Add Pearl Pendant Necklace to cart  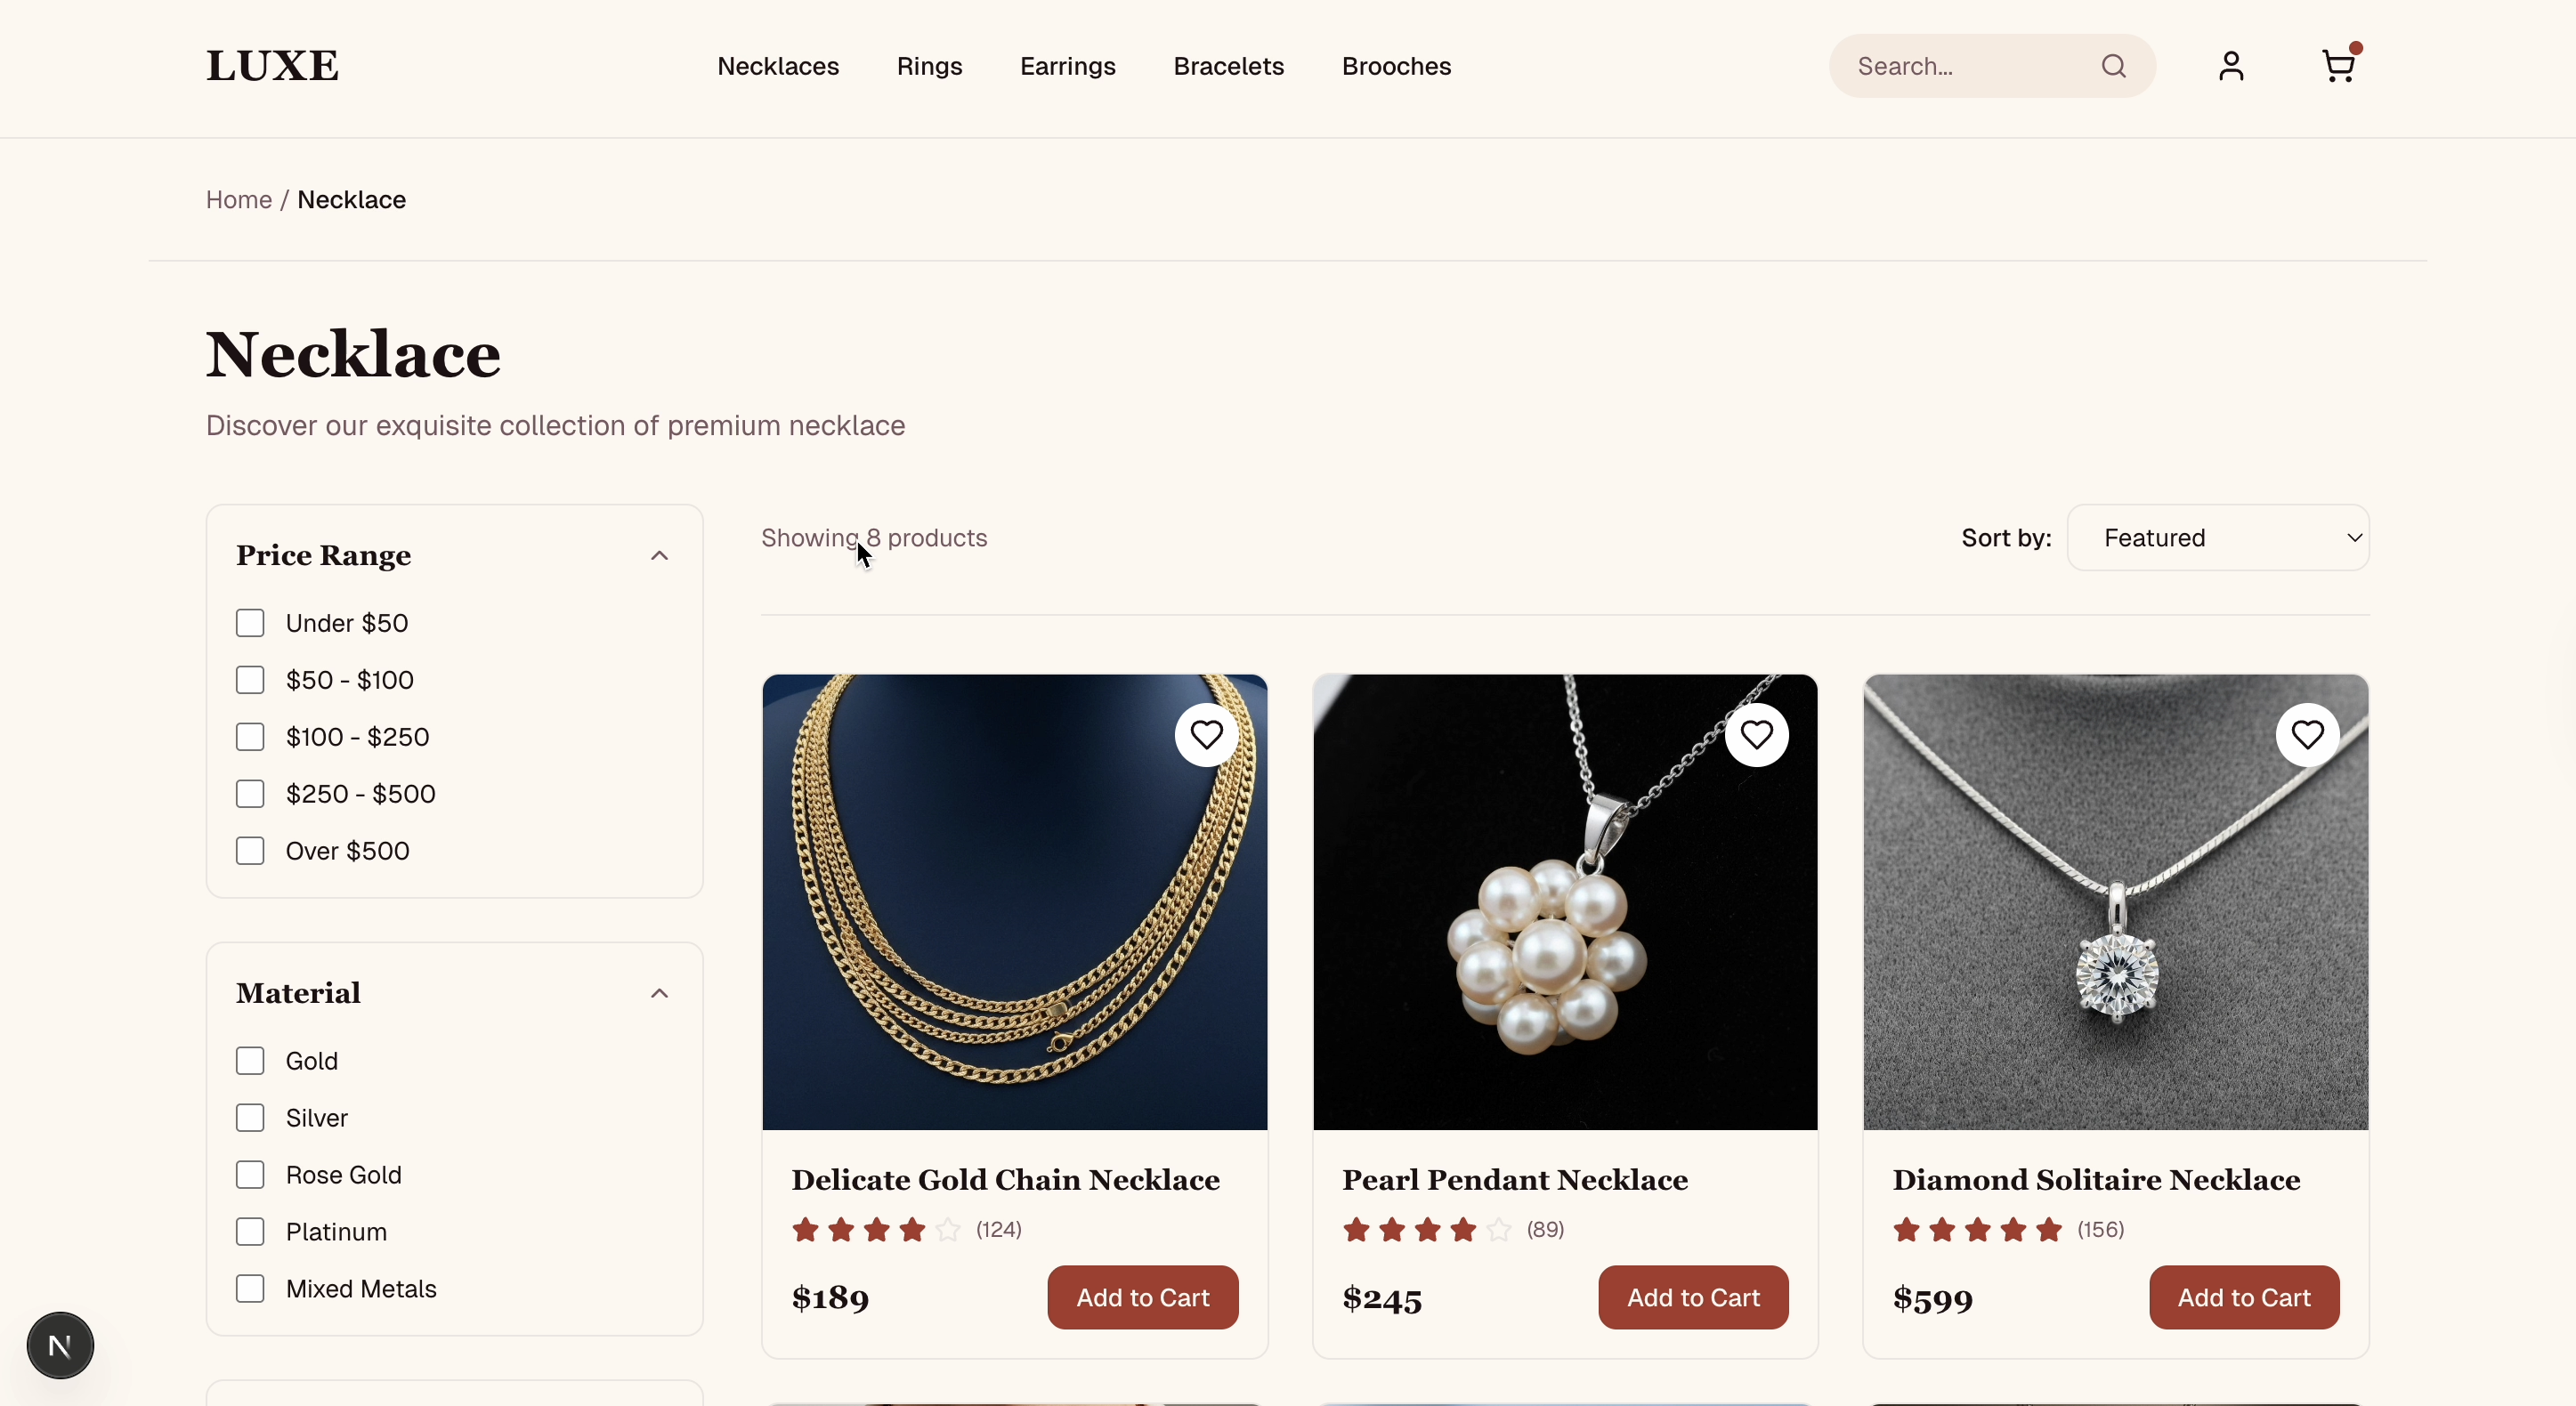pyautogui.click(x=1692, y=1297)
